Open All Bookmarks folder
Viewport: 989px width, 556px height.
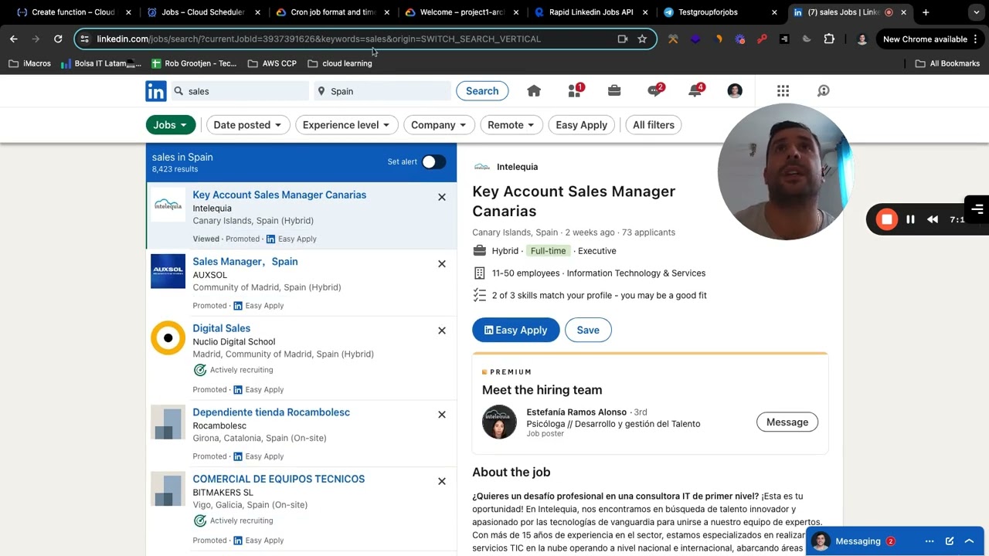click(947, 63)
